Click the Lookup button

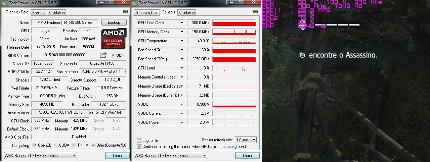(x=114, y=22)
